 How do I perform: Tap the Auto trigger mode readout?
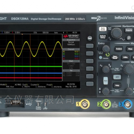[x=56, y=32]
